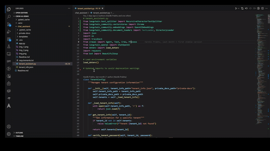Screen dimensions: 270x151
Task: Click the '# Load environment variables' comment
Action: (x=100, y=60)
